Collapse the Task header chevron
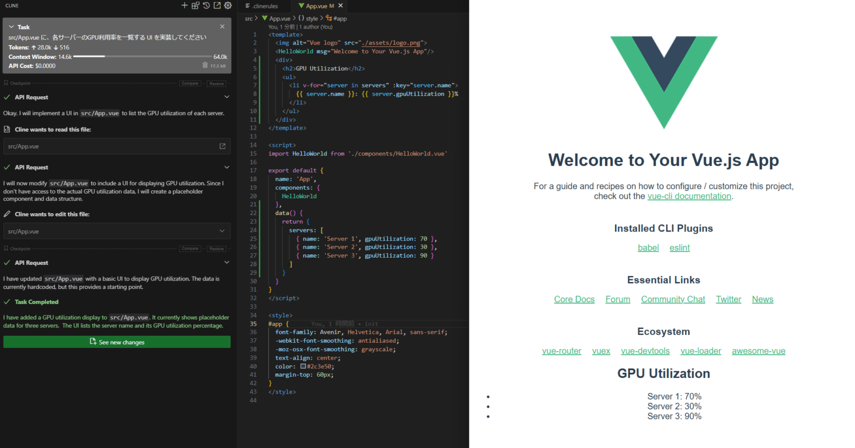Viewport: 855px width, 448px height. [12, 27]
